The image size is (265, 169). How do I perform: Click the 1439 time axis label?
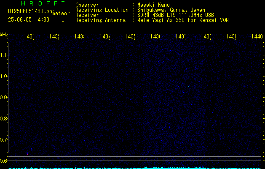231,37
